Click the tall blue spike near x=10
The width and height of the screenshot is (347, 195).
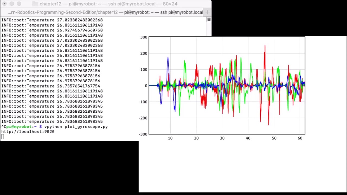click(168, 58)
